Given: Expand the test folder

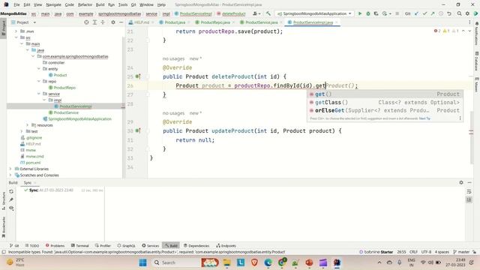Looking at the screenshot, I should click(x=22, y=131).
